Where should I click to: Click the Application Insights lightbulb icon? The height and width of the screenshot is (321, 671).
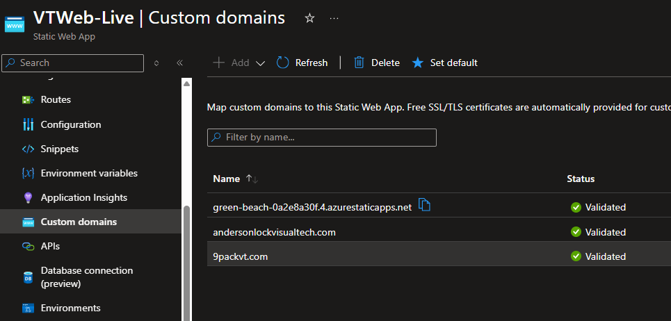(x=29, y=198)
